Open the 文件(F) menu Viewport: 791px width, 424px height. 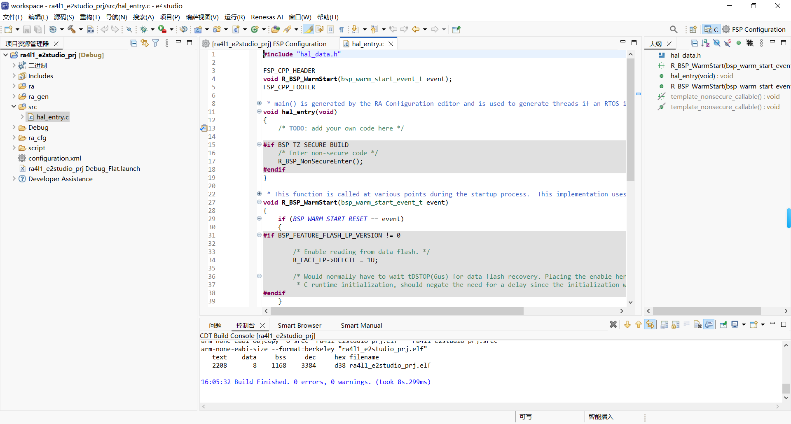[13, 17]
